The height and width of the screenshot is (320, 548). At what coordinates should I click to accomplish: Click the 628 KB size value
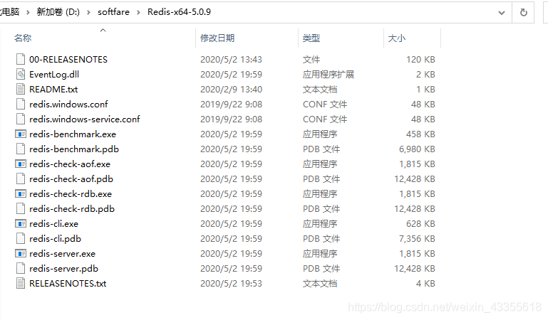click(420, 224)
